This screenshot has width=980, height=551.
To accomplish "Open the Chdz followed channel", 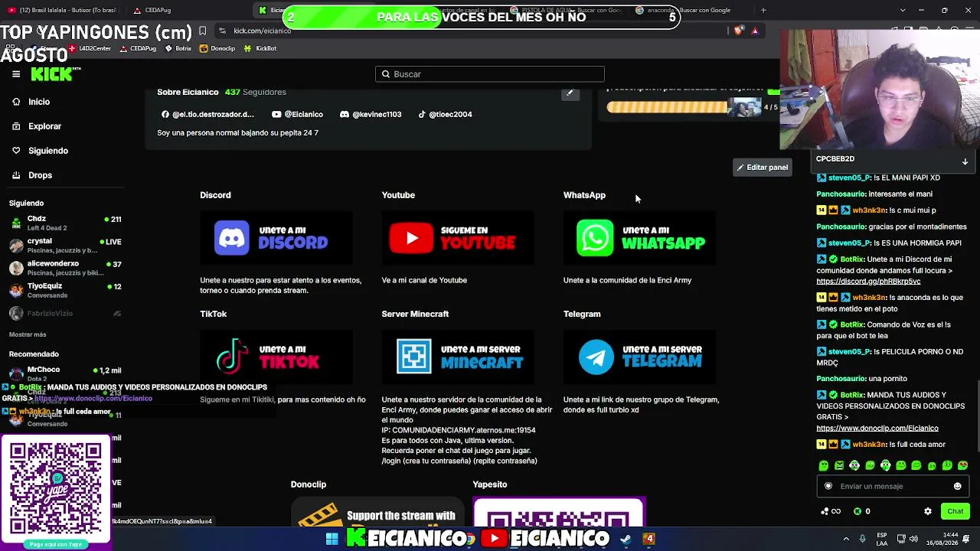I will [65, 223].
